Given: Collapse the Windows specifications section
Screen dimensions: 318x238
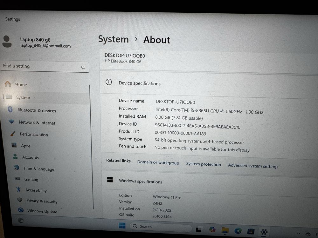Looking at the screenshot, I should point(210,183).
